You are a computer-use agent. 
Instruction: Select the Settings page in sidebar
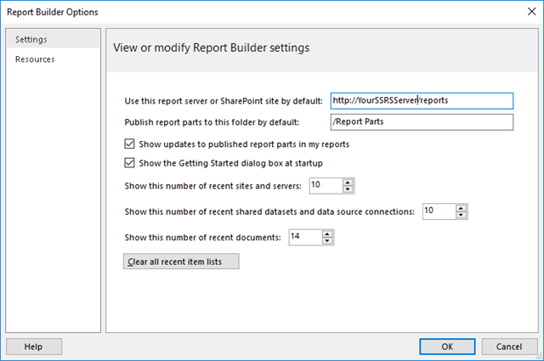coord(53,39)
